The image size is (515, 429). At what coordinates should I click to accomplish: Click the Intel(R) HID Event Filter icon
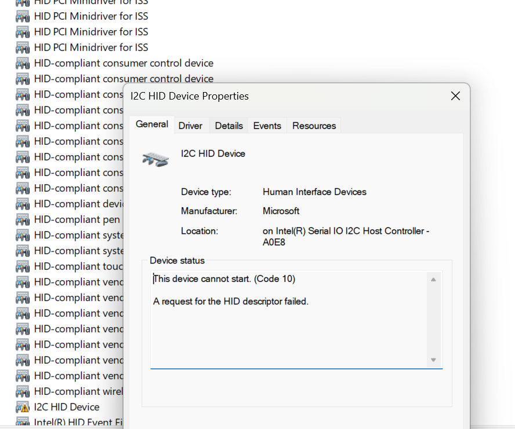pos(23,422)
